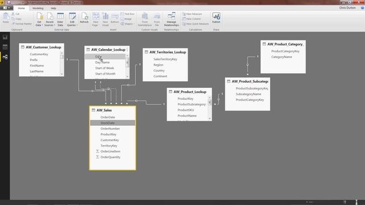Select the Format Painter tool
This screenshot has height=205, width=365.
click(22, 24)
